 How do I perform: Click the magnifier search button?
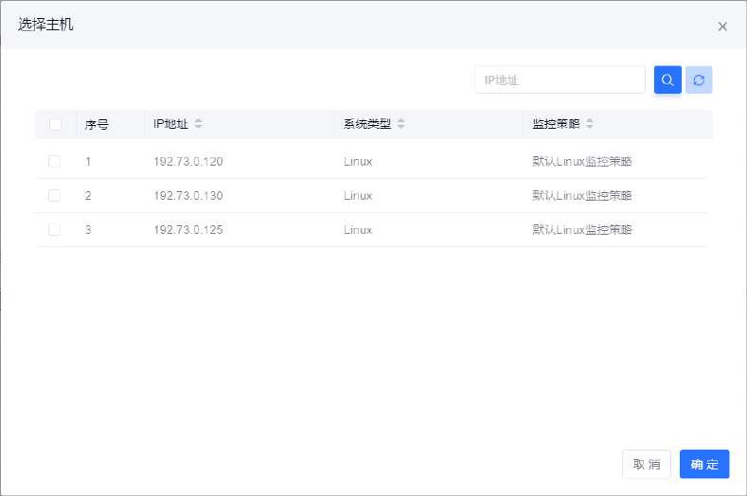pyautogui.click(x=667, y=80)
